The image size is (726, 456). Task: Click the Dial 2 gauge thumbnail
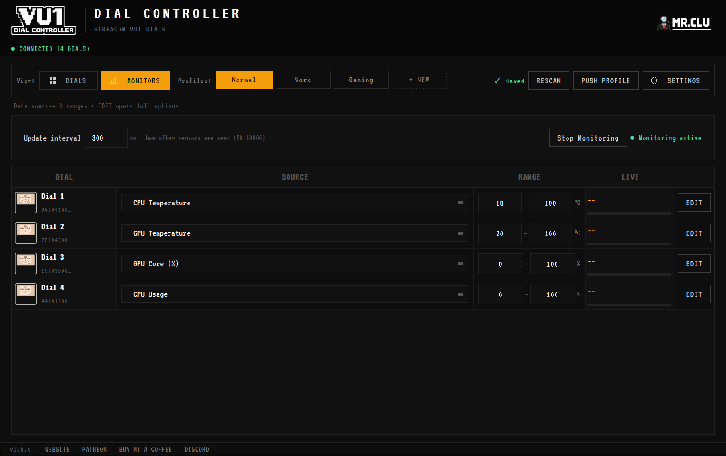tap(26, 233)
